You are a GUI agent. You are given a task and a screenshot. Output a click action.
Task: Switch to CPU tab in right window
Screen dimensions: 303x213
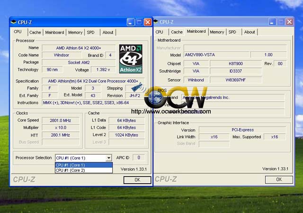[x=159, y=32]
